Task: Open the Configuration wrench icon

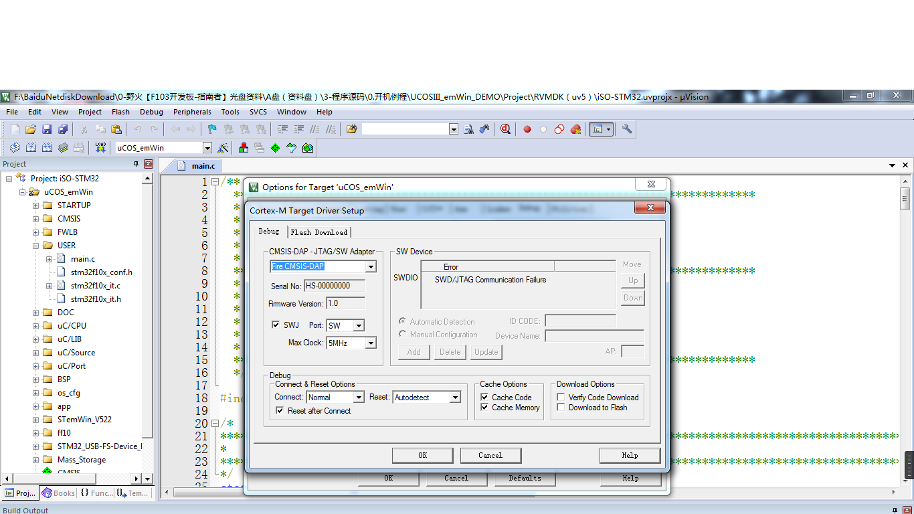Action: [627, 129]
